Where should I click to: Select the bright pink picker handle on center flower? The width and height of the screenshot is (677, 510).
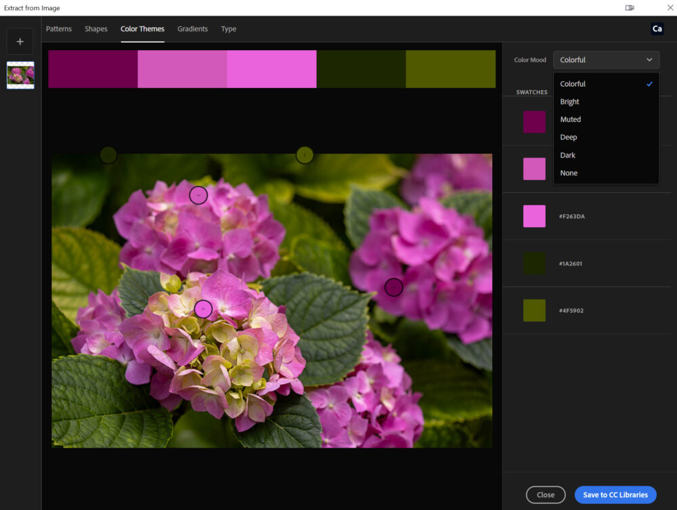(x=203, y=310)
